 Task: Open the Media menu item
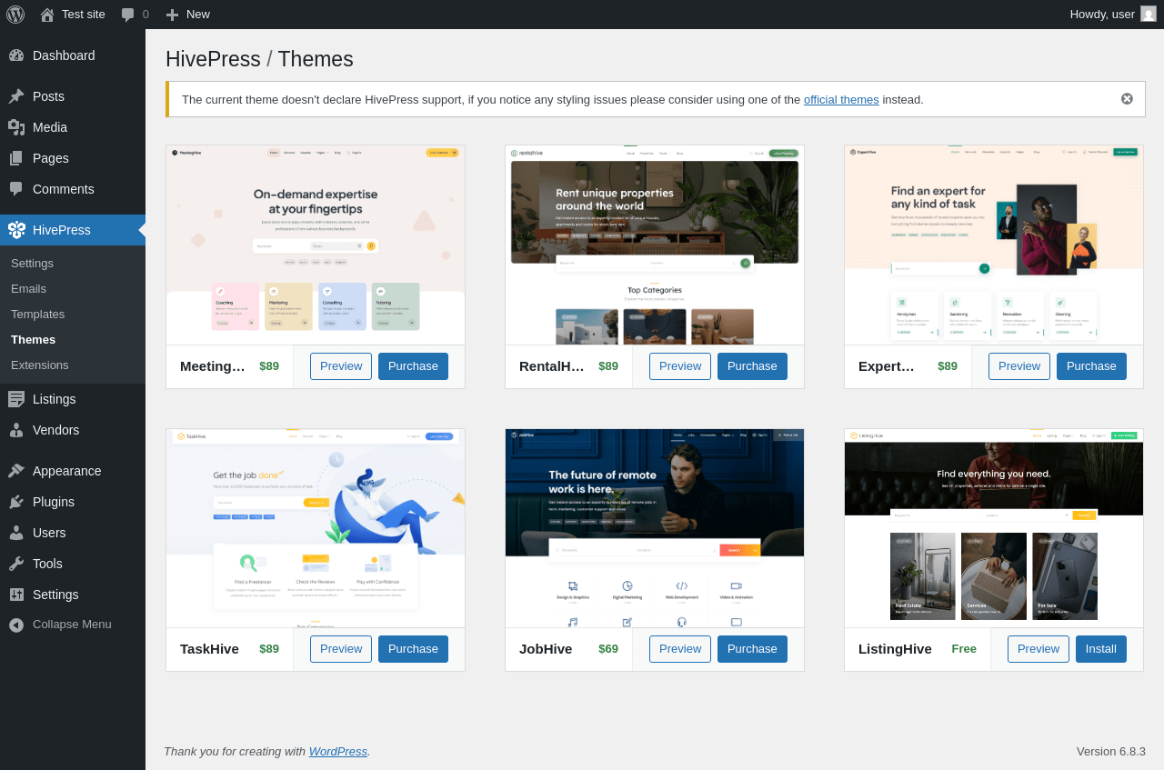[73, 127]
